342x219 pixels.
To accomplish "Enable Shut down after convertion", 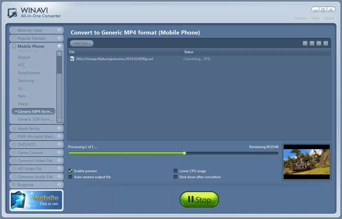I will [x=175, y=177].
